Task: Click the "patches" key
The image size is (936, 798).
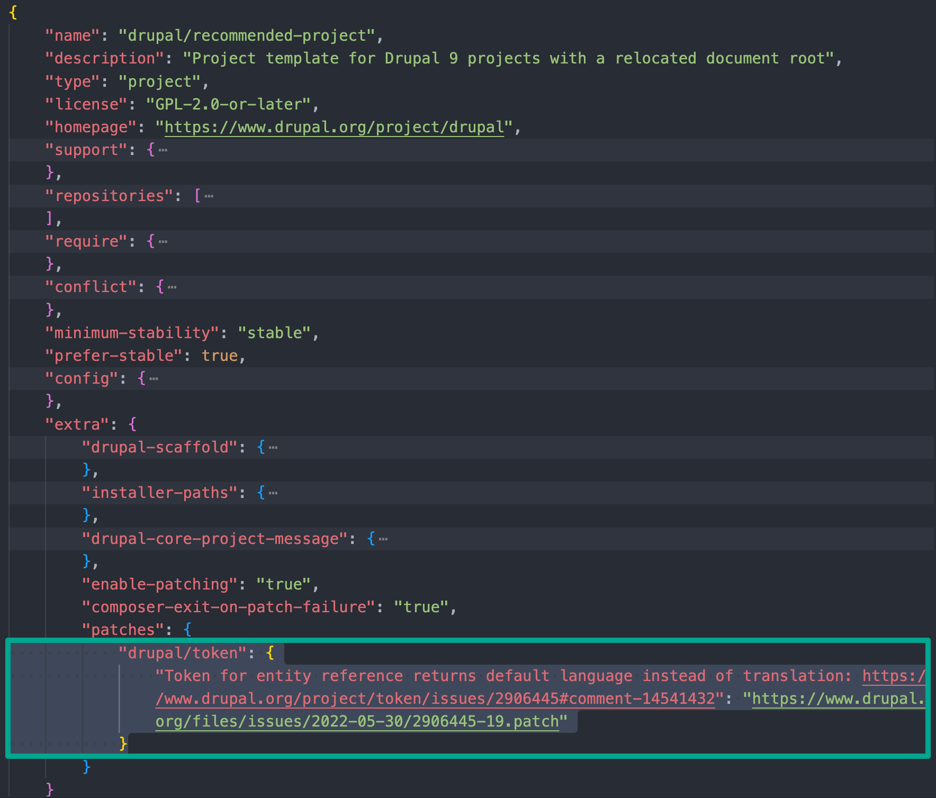Action: (123, 630)
